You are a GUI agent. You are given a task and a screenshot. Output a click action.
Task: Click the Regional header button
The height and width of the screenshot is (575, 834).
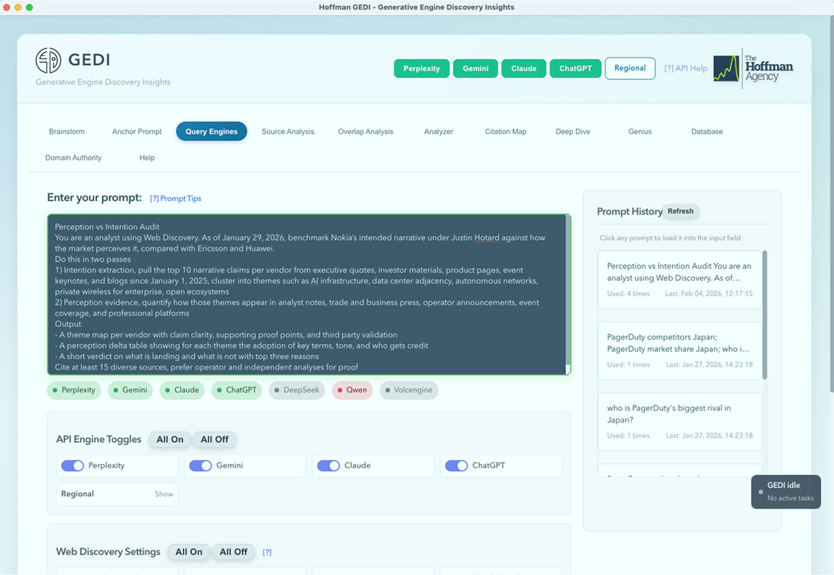click(630, 68)
